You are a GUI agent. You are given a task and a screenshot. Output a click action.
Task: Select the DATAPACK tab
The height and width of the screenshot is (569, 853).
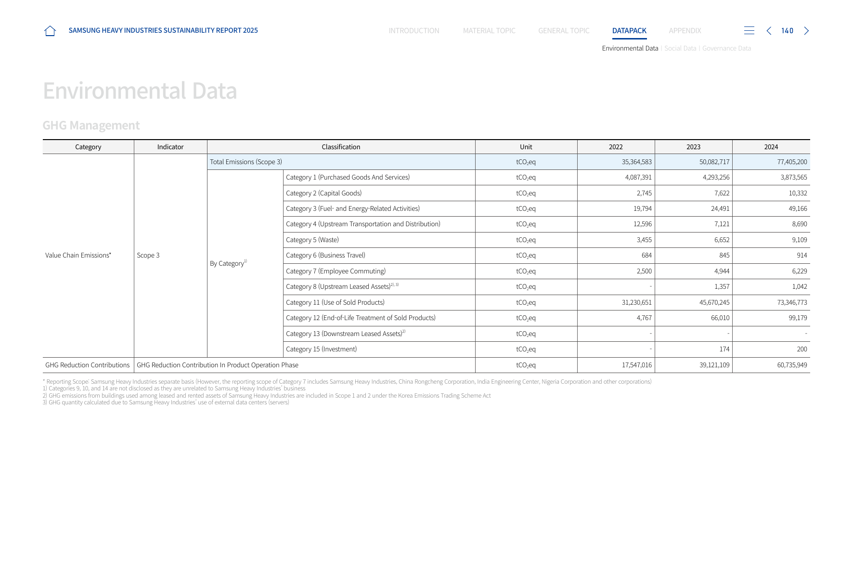[629, 31]
